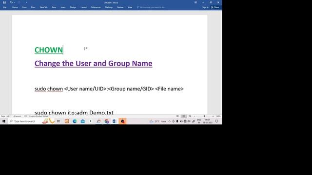
Task: Click the volume speaker tray icon
Action: pos(189,121)
